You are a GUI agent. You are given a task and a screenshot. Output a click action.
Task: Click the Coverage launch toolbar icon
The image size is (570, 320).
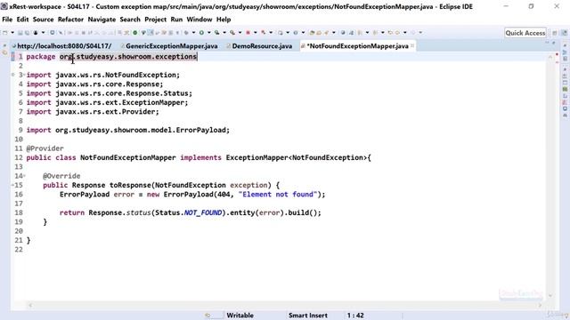click(217, 33)
